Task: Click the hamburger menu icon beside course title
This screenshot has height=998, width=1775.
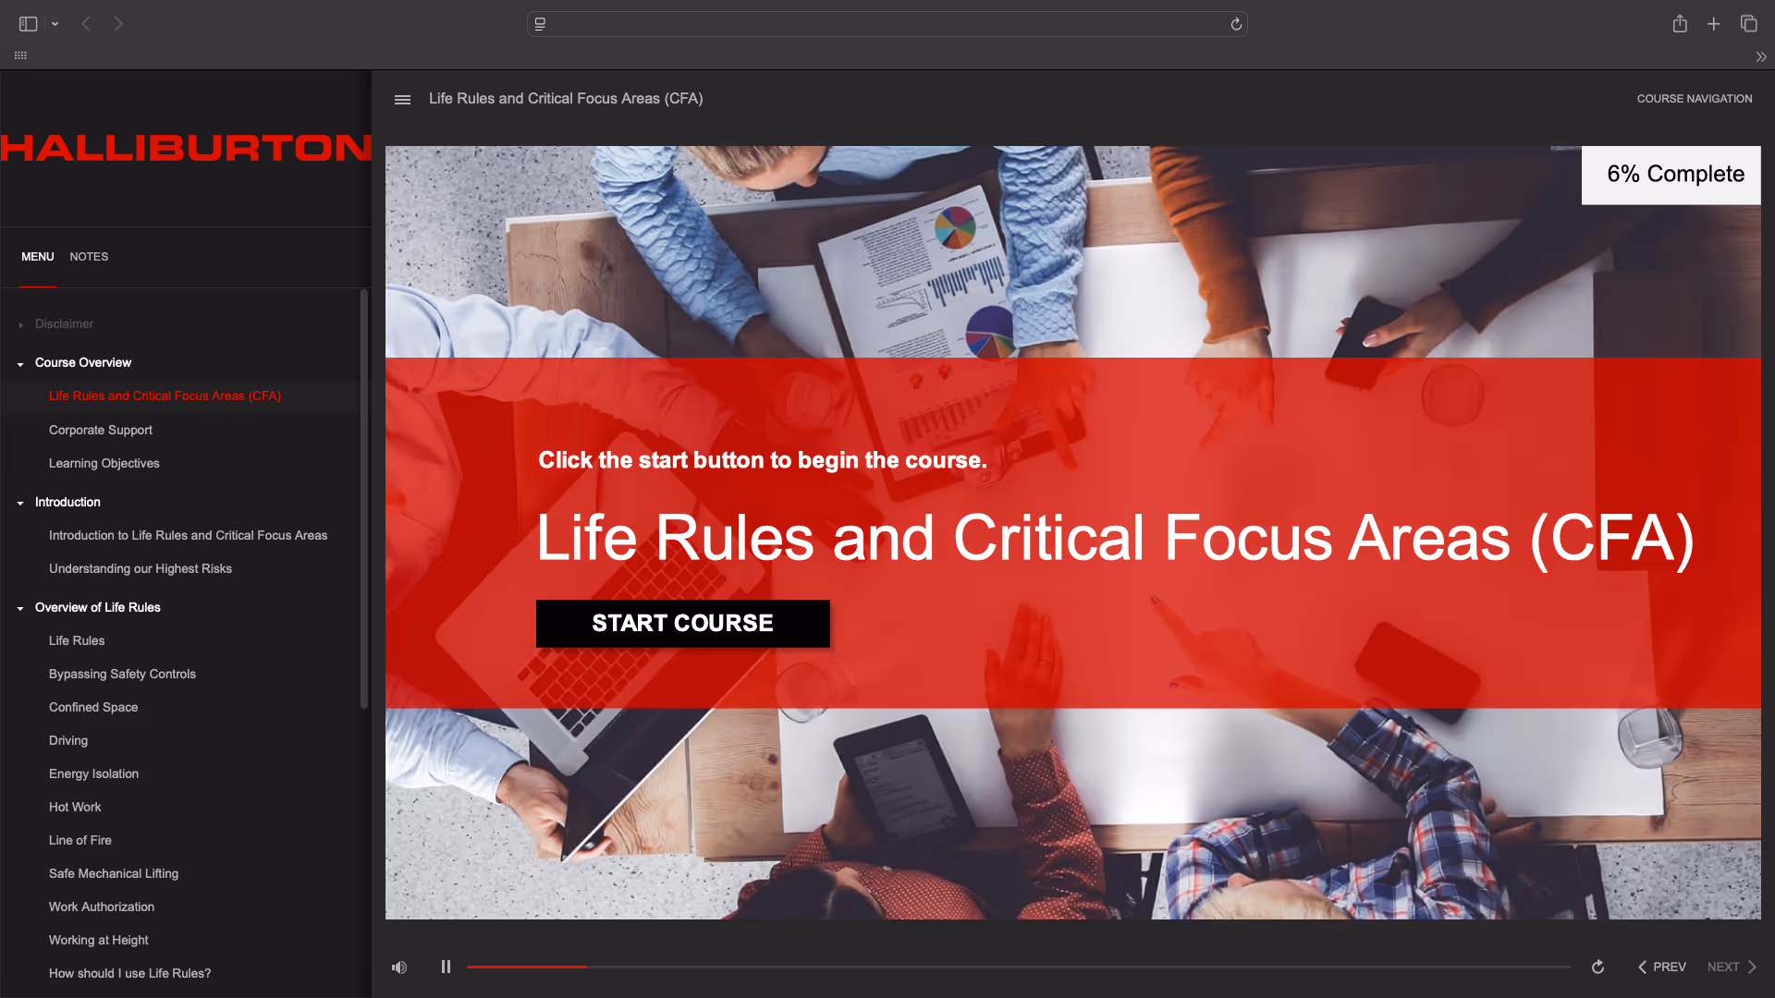Action: tap(402, 100)
